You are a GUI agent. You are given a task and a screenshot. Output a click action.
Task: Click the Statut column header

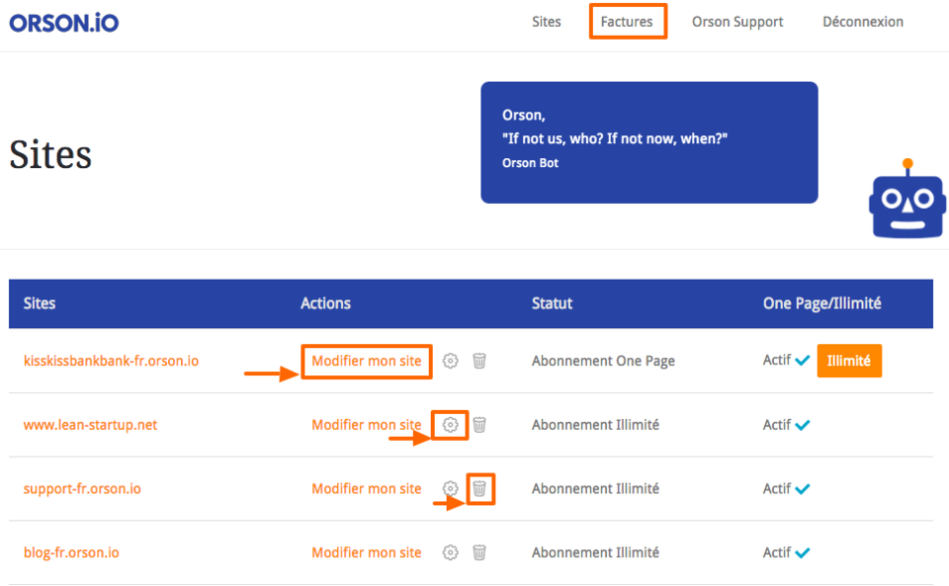tap(552, 303)
